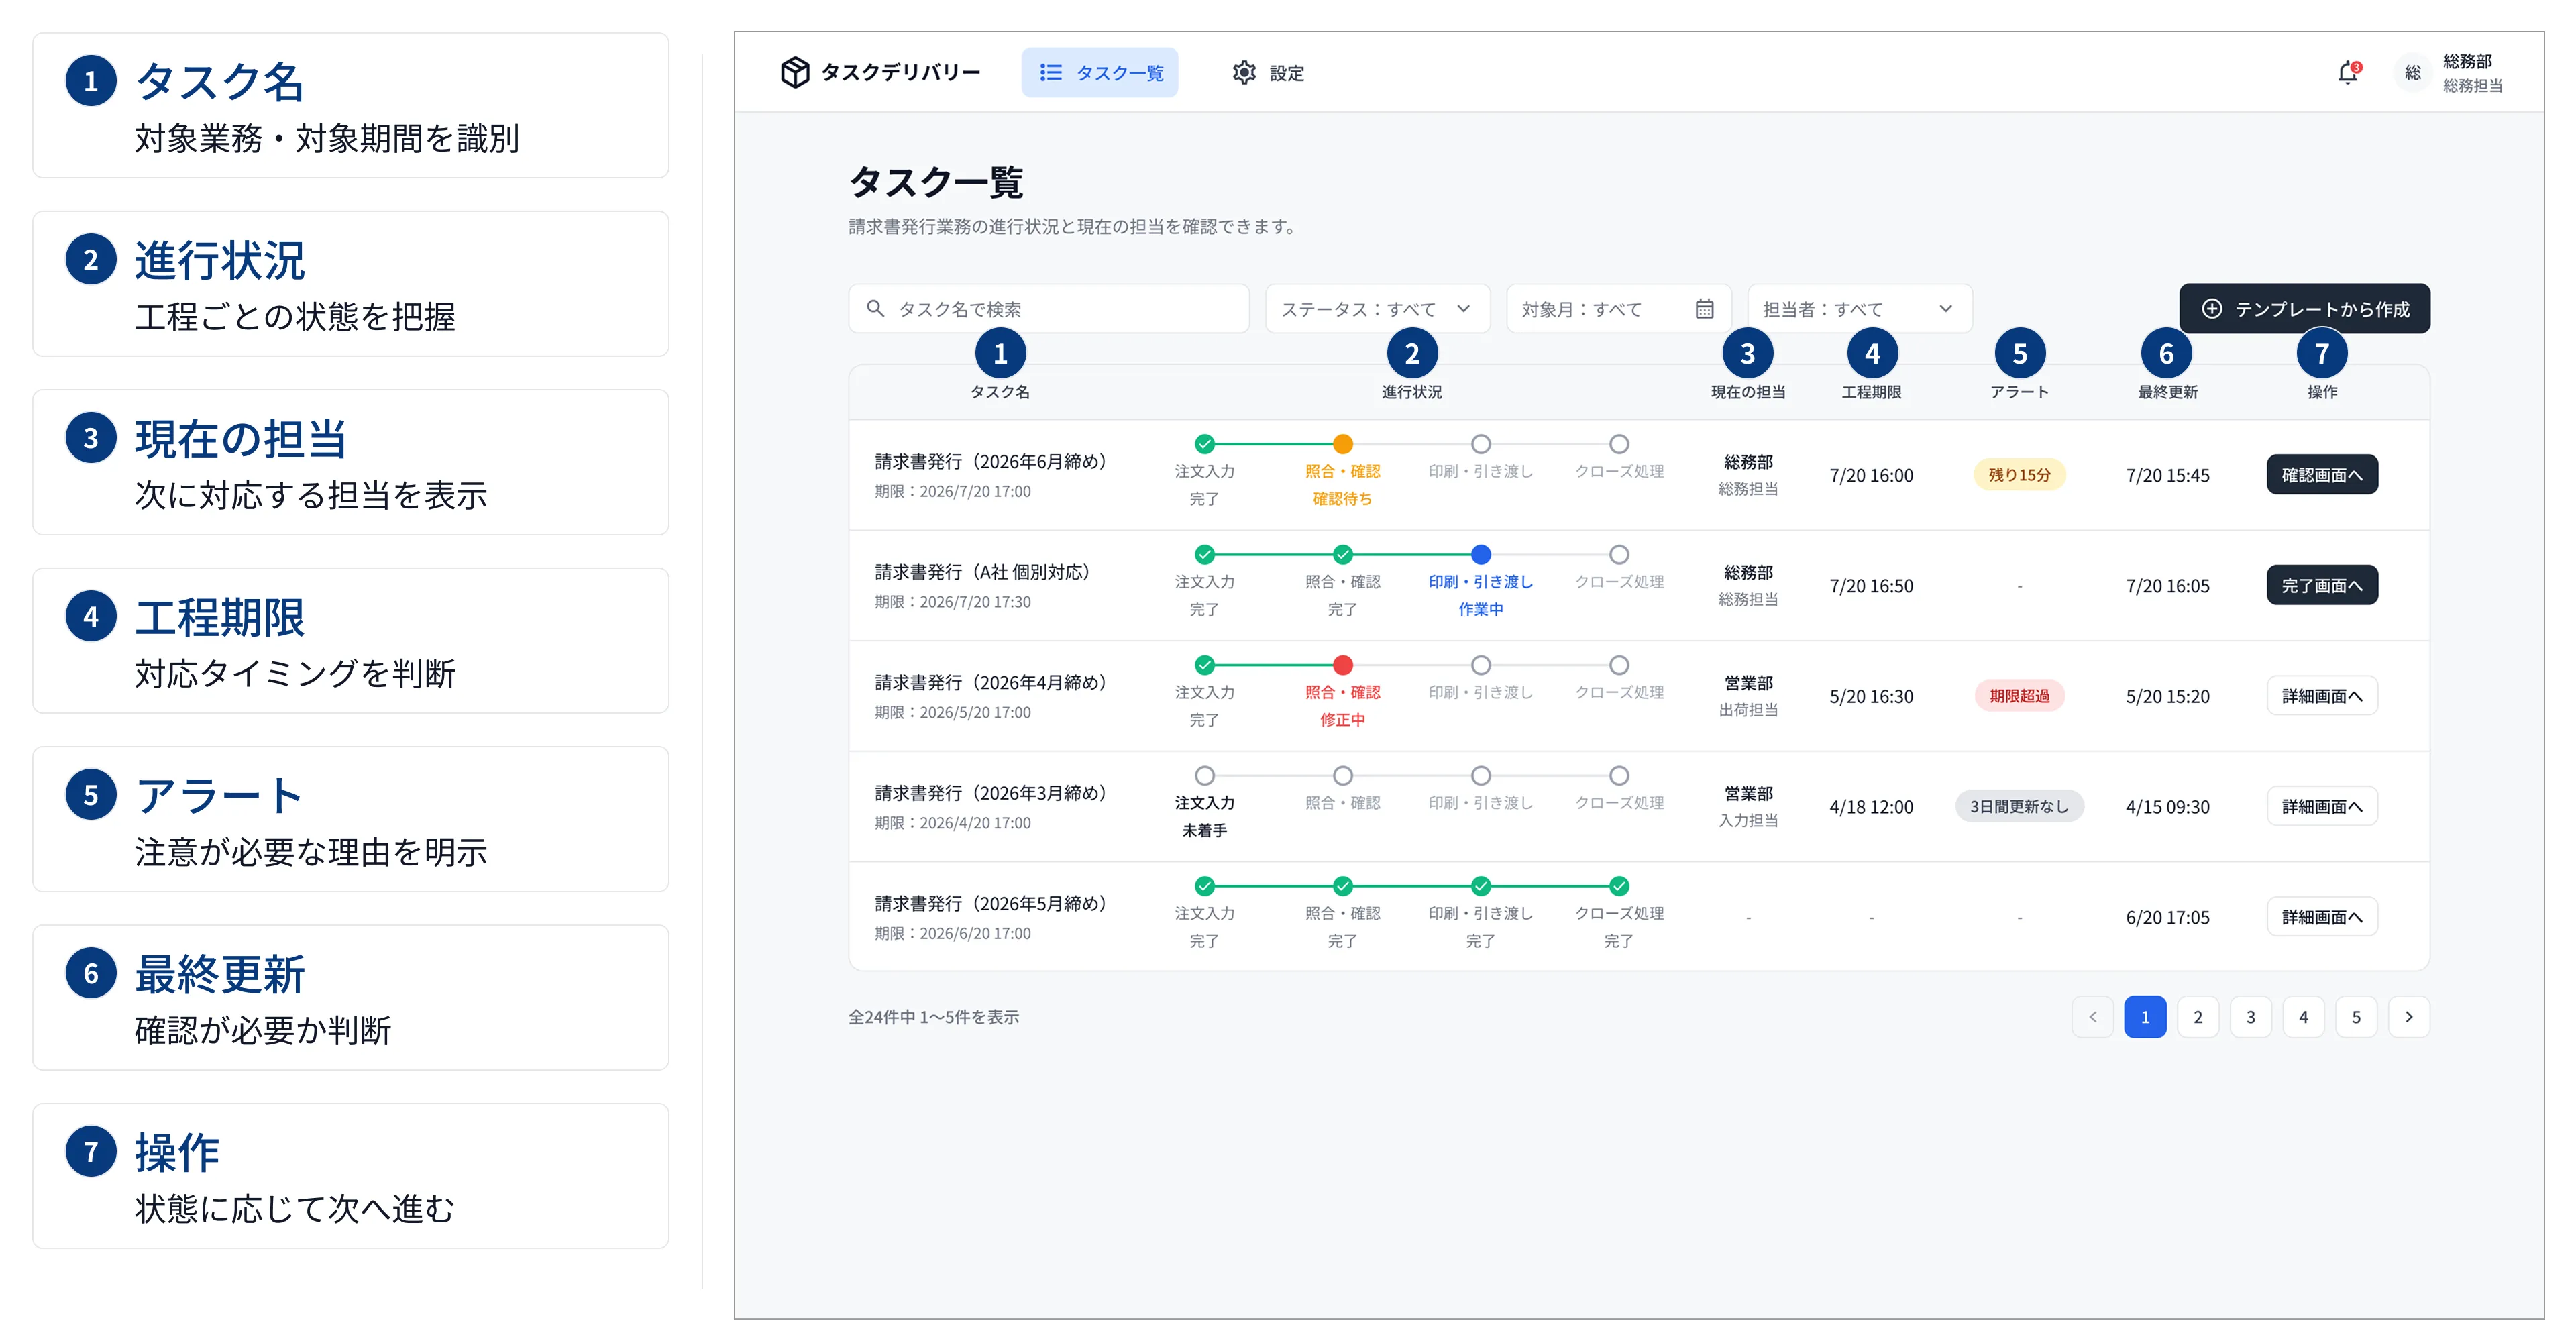Click the search magnifier icon
The width and height of the screenshot is (2576, 1343).
[x=875, y=308]
